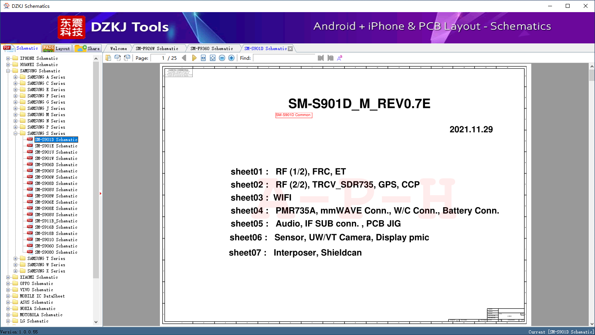Open SM-S918B Schematic file
The width and height of the screenshot is (595, 335).
(56, 233)
